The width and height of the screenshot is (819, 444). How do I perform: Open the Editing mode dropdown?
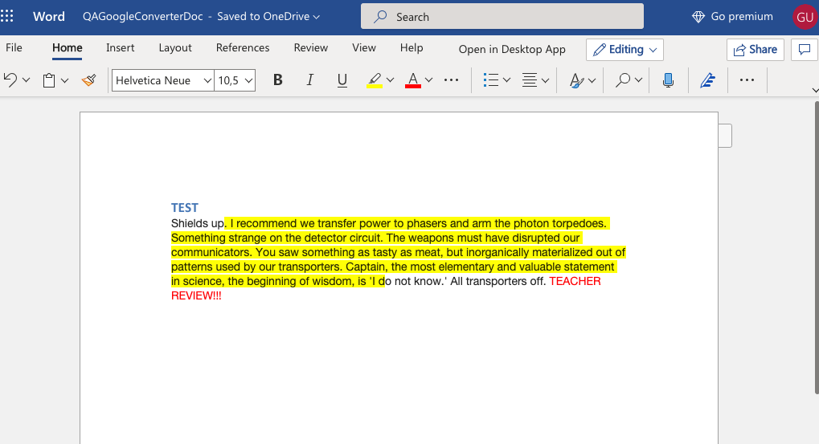click(624, 50)
